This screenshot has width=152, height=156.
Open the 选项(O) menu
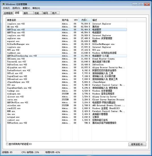(x=16, y=8)
